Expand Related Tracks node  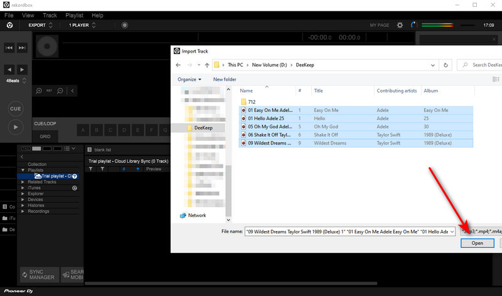click(23, 182)
